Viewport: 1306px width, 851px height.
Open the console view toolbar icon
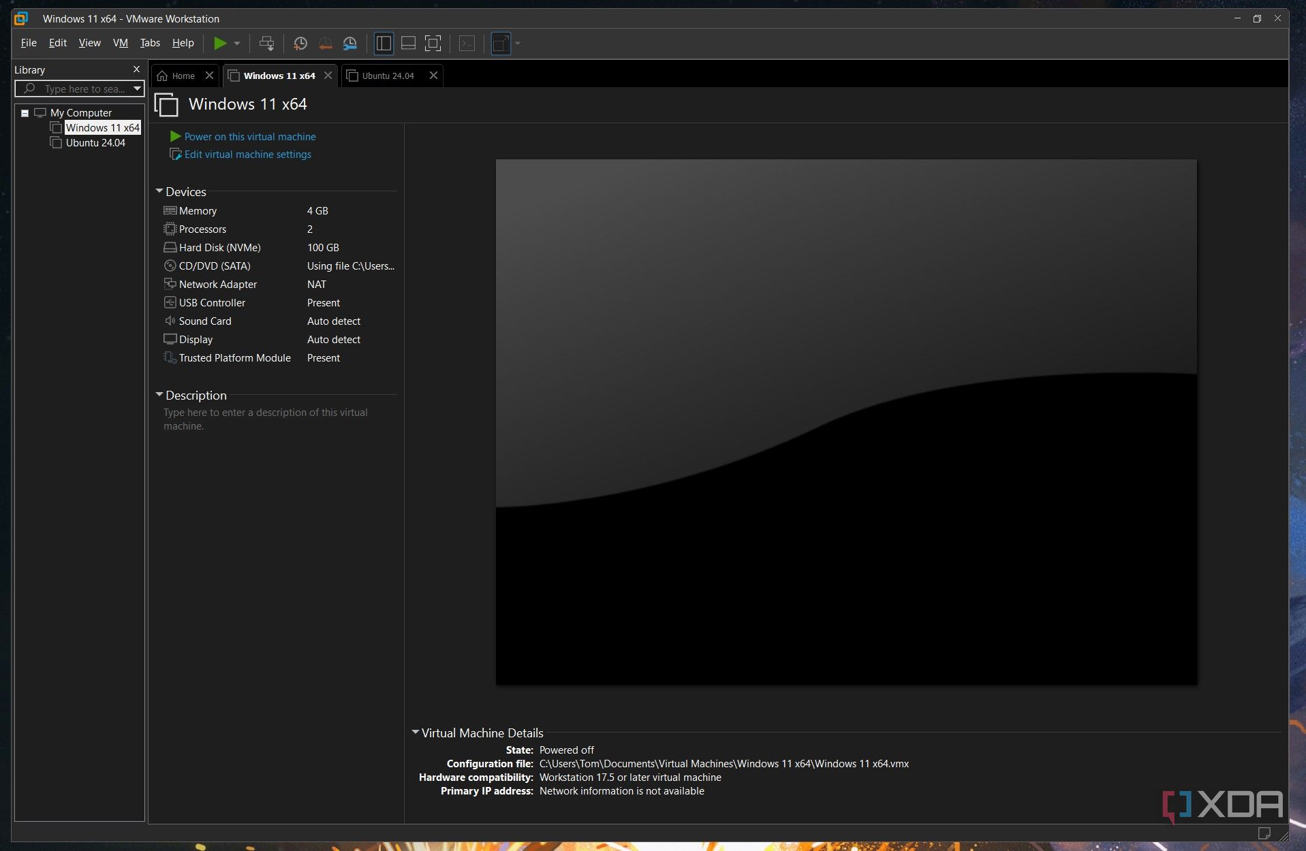point(467,44)
